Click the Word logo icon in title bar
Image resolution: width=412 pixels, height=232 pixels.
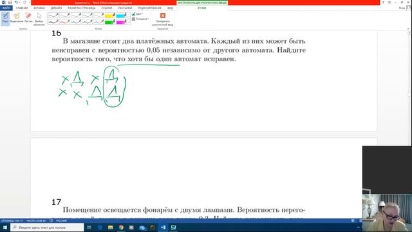[x=3, y=3]
